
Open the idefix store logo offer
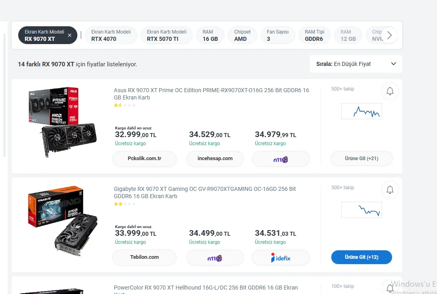point(281,258)
